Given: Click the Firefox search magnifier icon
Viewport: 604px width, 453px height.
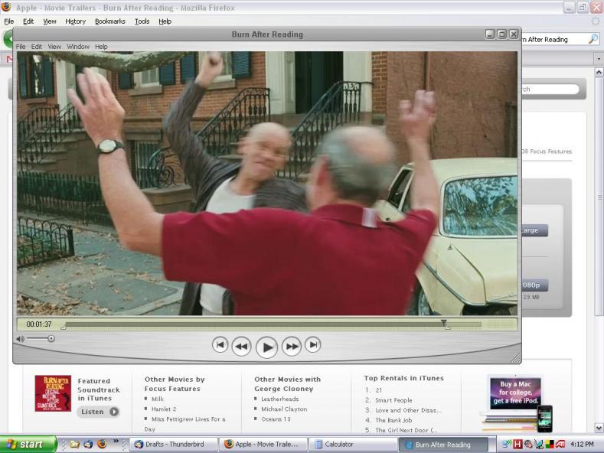Looking at the screenshot, I should pos(593,39).
